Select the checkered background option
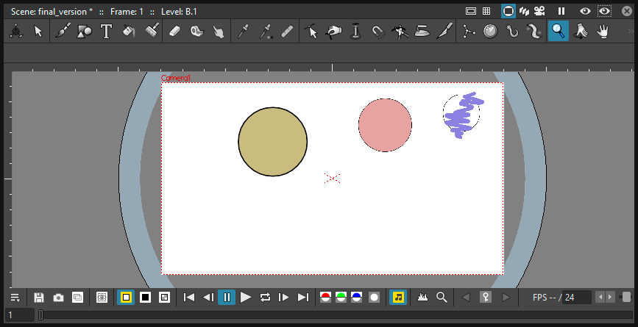The height and width of the screenshot is (327, 638). (x=164, y=298)
